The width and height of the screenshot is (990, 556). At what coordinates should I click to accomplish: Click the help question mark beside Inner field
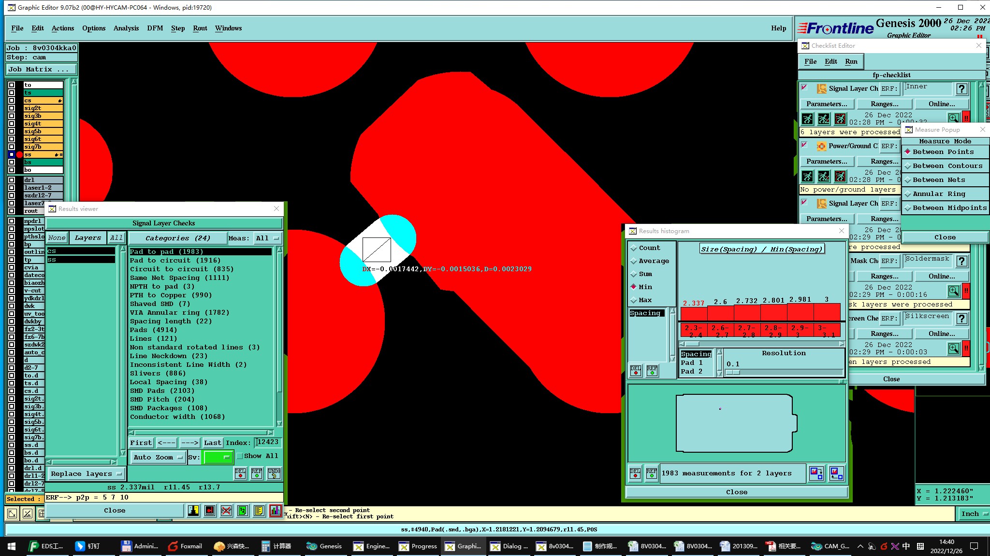(961, 89)
